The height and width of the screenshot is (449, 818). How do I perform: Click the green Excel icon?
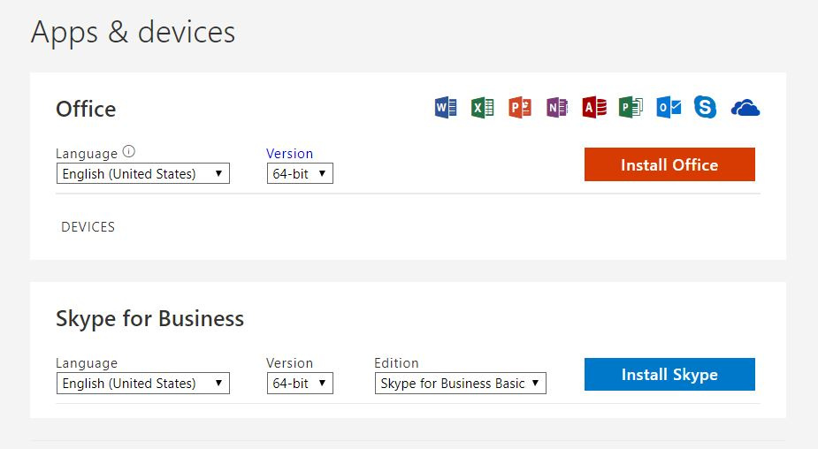(483, 108)
